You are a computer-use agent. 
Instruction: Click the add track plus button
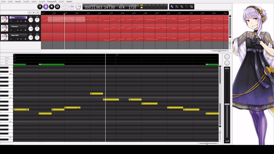[29, 13]
